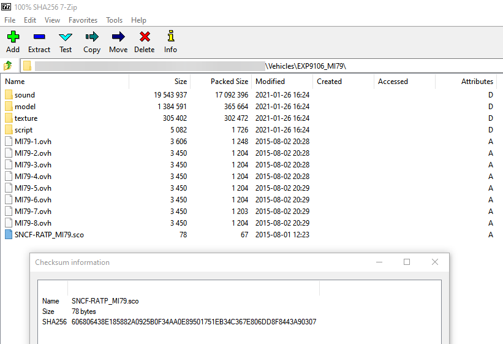Click the Copy toolbar icon
503x344 pixels.
coord(92,42)
